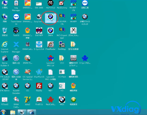Launch HUTOOL2 from the desktop
The width and height of the screenshot is (147, 115).
pyautogui.click(x=51, y=4)
